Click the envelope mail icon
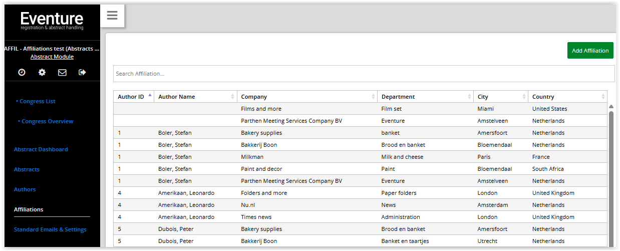 pyautogui.click(x=62, y=73)
